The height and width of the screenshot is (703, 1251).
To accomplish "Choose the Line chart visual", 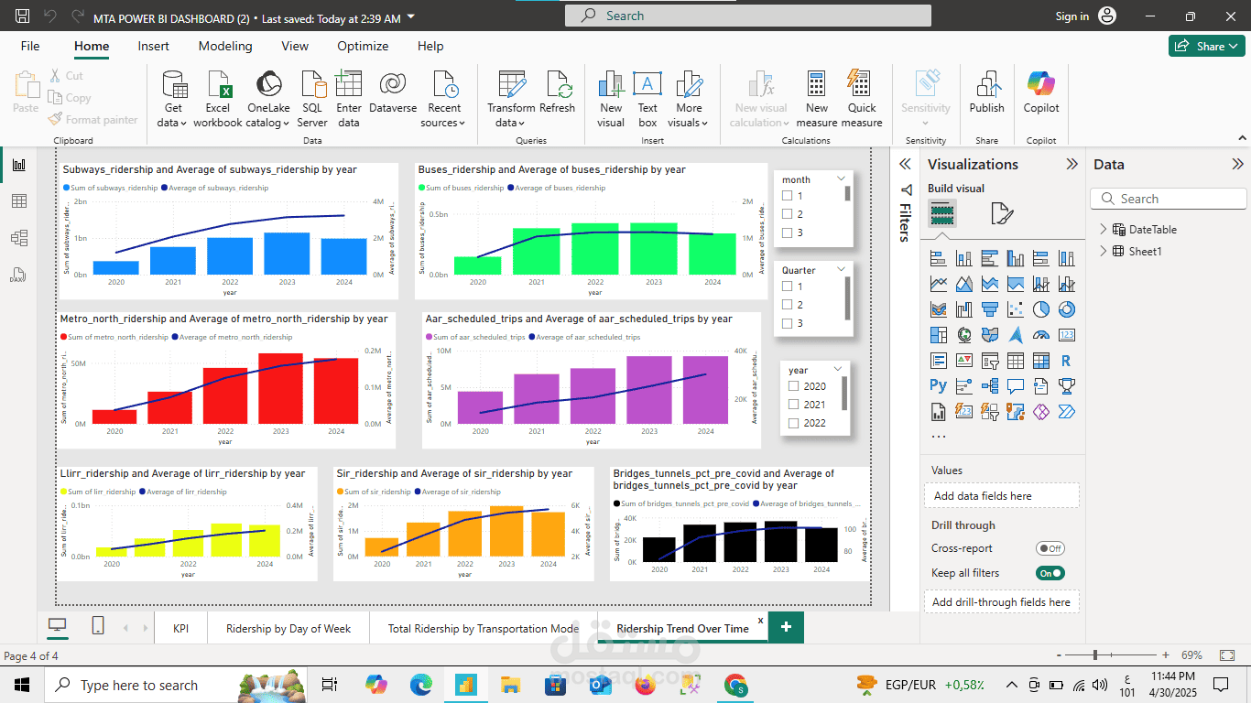I will pyautogui.click(x=938, y=285).
